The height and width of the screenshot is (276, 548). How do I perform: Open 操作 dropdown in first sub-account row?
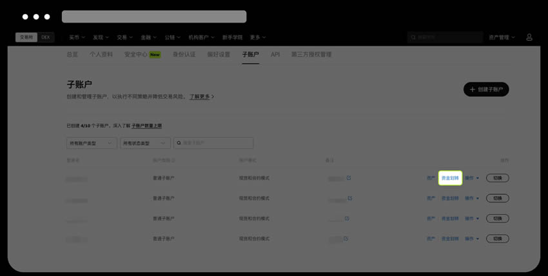tap(472, 178)
